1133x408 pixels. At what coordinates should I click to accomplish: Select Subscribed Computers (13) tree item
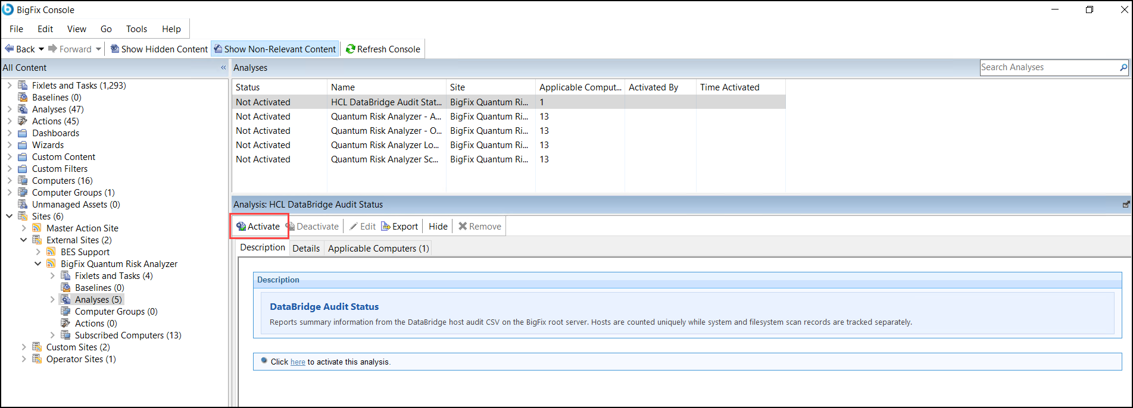coord(128,335)
